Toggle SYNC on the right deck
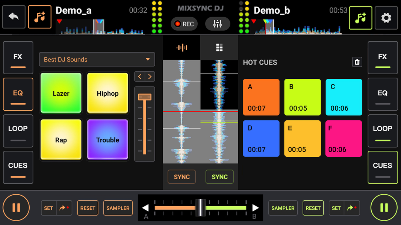This screenshot has width=401, height=225. click(x=219, y=177)
